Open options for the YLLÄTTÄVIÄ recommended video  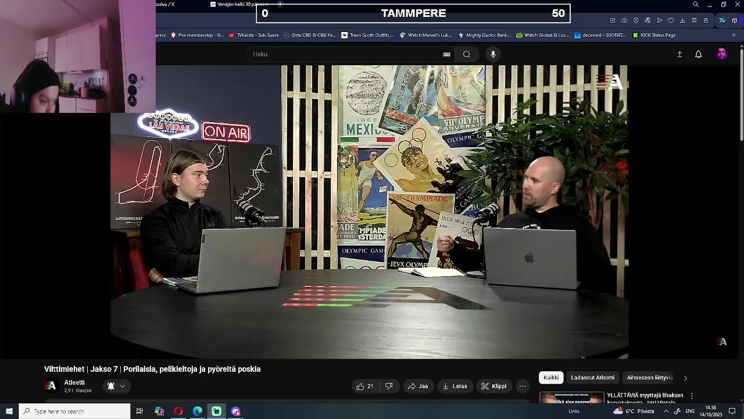click(x=692, y=396)
